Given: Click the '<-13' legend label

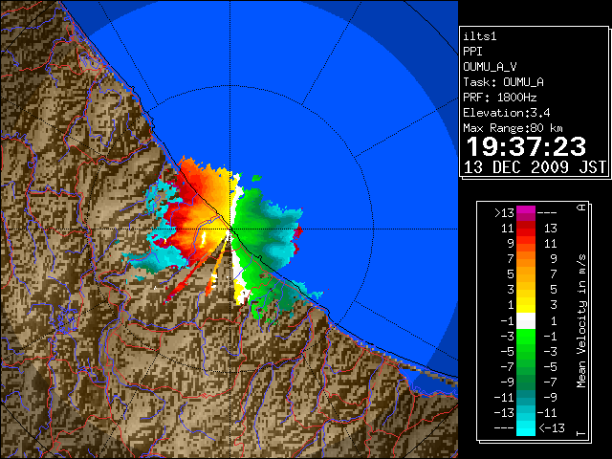Looking at the screenshot, I should pos(552,427).
